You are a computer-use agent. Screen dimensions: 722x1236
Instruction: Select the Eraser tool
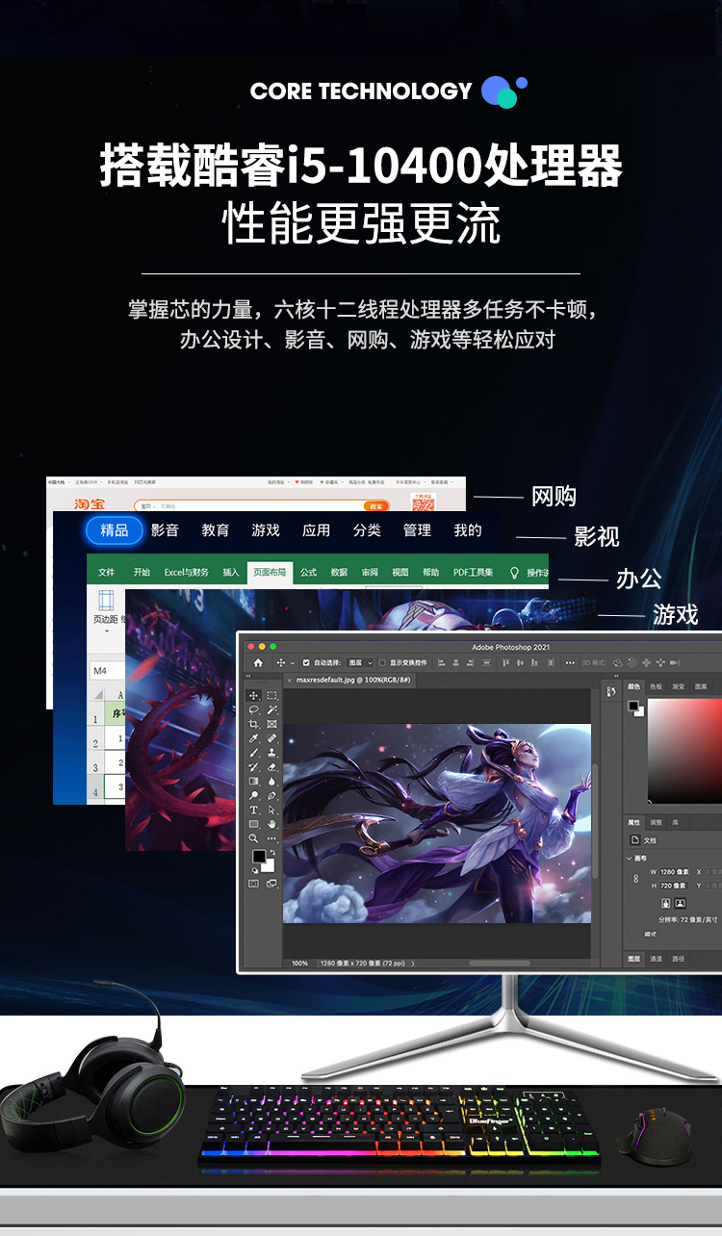(x=271, y=767)
